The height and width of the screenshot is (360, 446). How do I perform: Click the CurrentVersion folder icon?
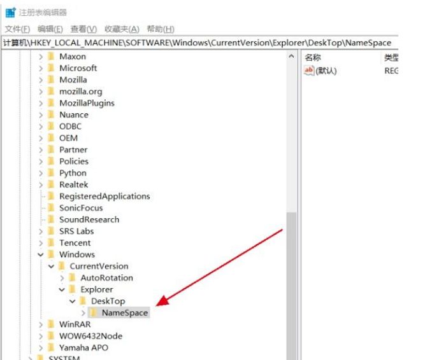coord(62,266)
